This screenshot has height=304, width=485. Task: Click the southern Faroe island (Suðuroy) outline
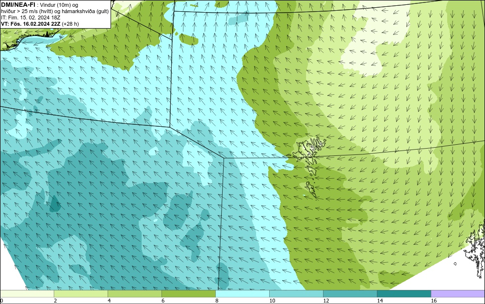tap(311, 189)
